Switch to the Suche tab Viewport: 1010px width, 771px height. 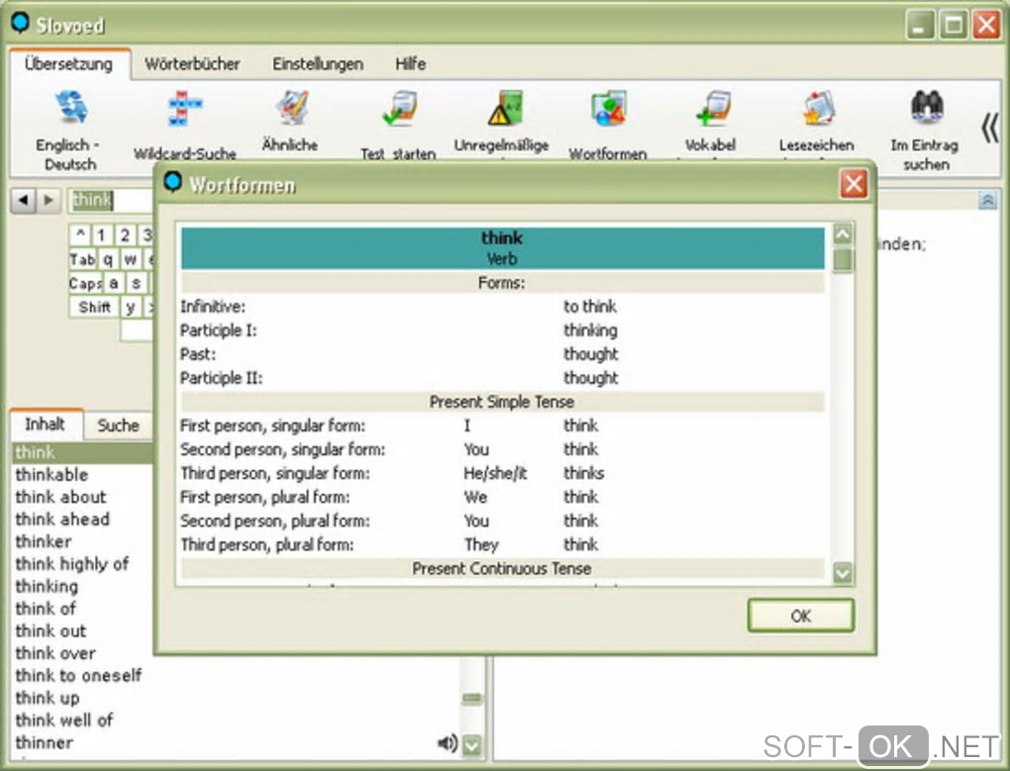[118, 426]
